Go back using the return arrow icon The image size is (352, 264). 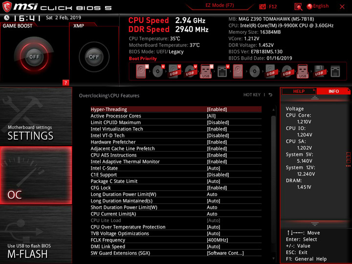tap(270, 95)
